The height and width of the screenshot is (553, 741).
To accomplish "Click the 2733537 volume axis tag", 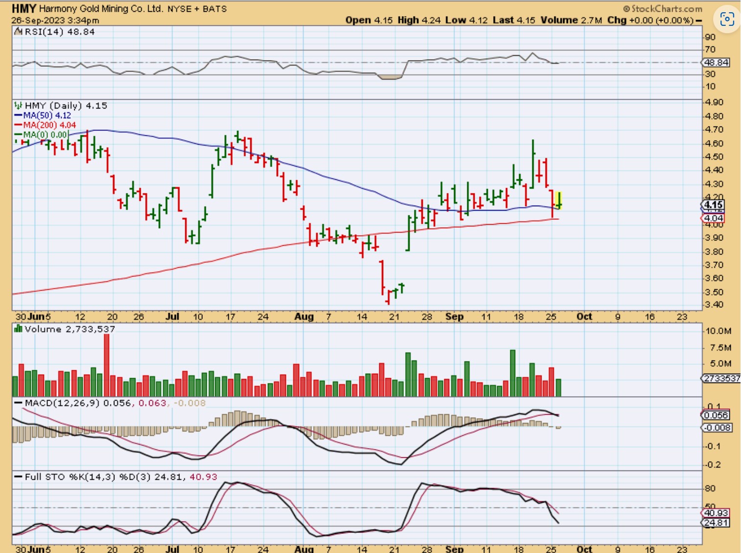I will pyautogui.click(x=721, y=379).
